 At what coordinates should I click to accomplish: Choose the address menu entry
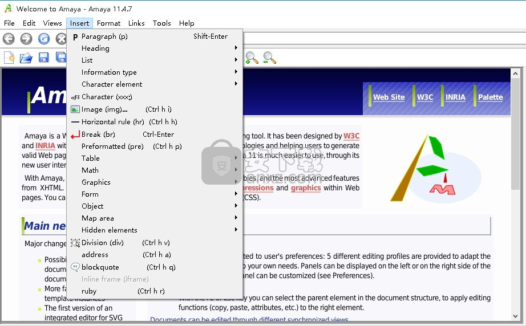pos(155,255)
